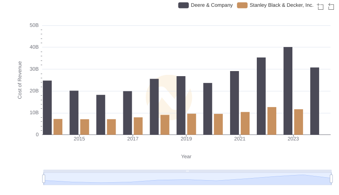339x195 pixels.
Task: Click the left handle of the range slider
Action: [x=44, y=179]
